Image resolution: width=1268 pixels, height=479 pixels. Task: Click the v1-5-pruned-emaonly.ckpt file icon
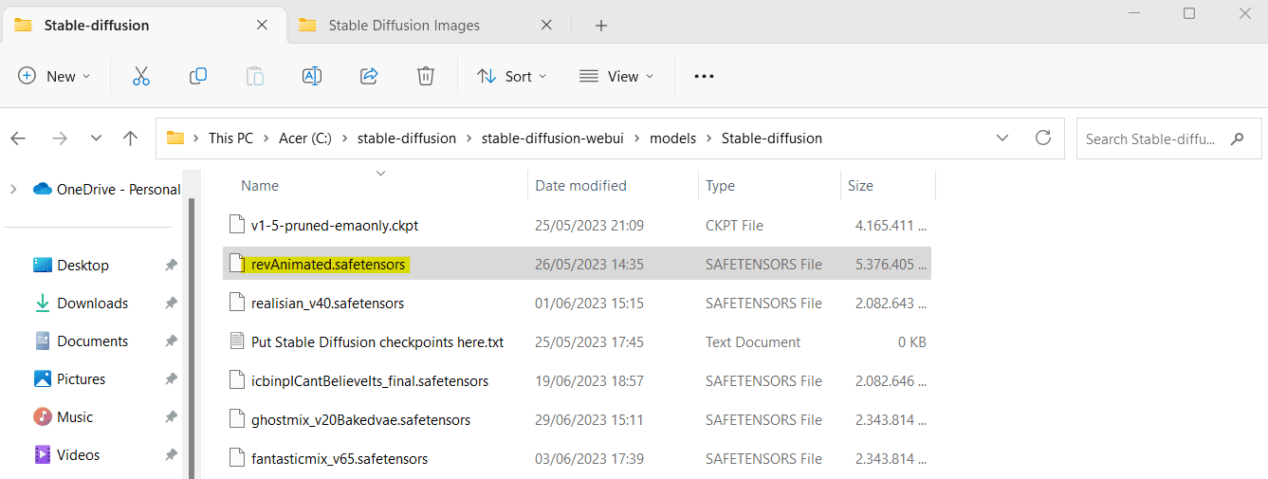click(x=237, y=225)
